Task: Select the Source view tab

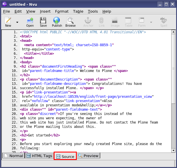Action: [65, 156]
